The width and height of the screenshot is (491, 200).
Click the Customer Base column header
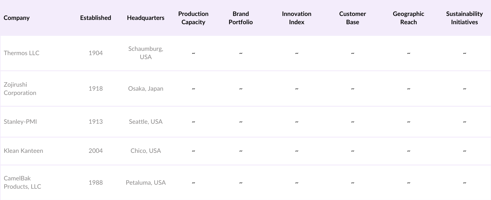point(352,18)
